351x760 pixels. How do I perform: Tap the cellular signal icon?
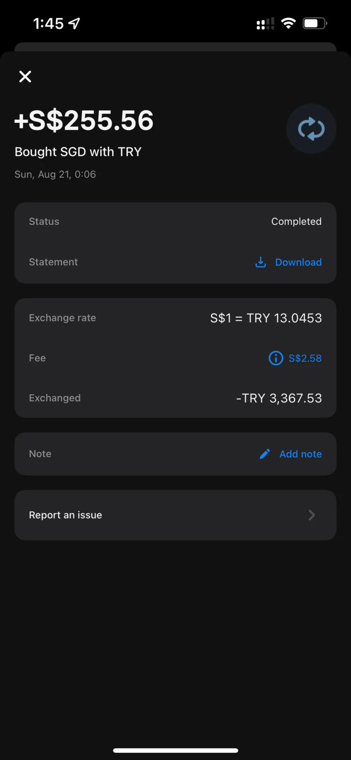point(265,24)
